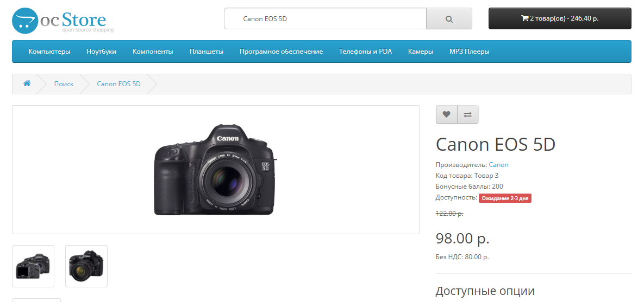Click the Поиск breadcrumb link

[64, 84]
